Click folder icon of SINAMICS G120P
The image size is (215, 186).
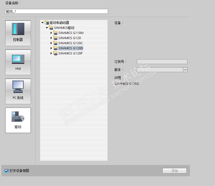coord(56,53)
